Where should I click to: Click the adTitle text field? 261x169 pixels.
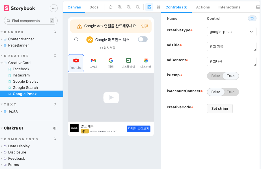click(x=232, y=47)
